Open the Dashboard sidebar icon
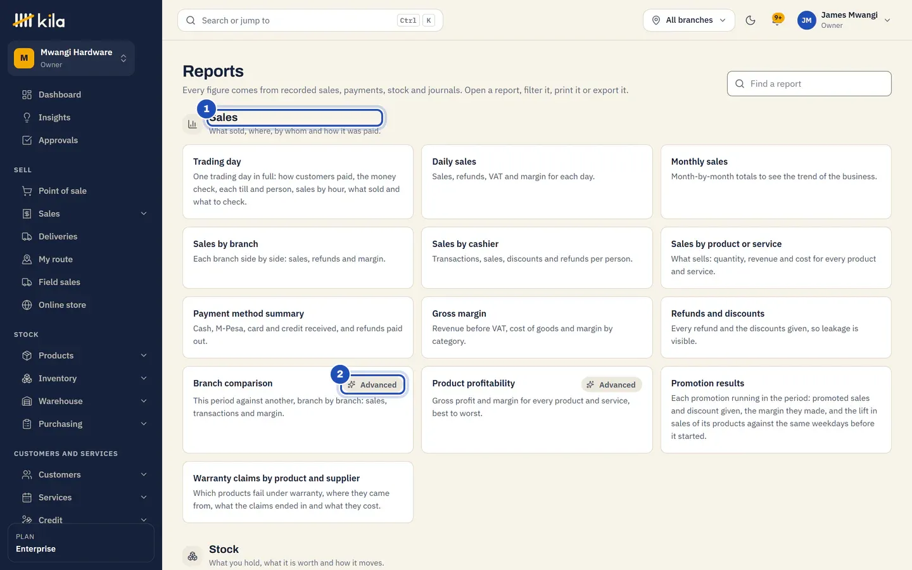Screen dimensions: 912x570 click(x=27, y=95)
